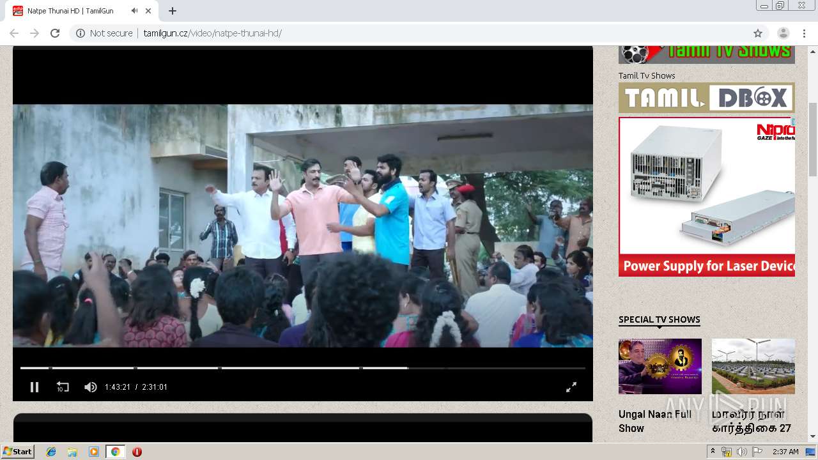Viewport: 818px width, 460px height.
Task: Go back to previous page
Action: click(x=14, y=33)
